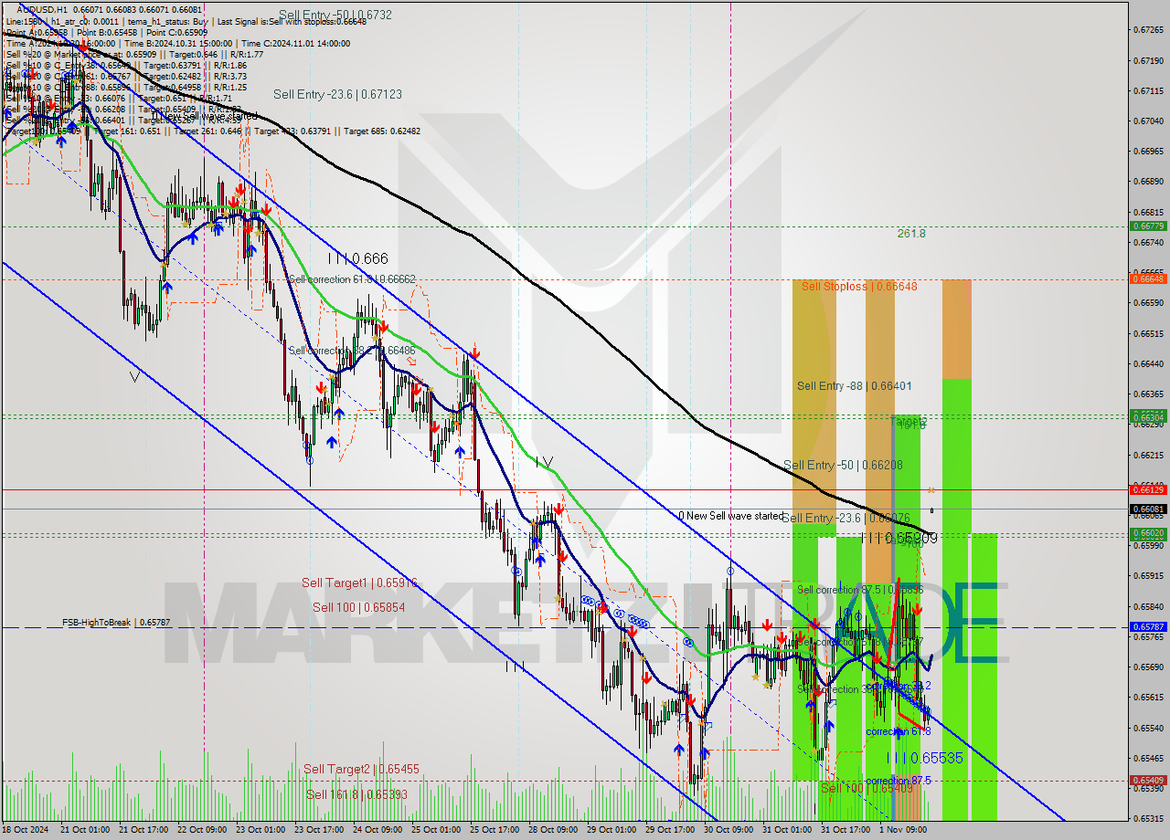Click the 'Sell Entry -88 | 0.66401' label
Viewport: 1170px width, 840px height.
point(854,386)
